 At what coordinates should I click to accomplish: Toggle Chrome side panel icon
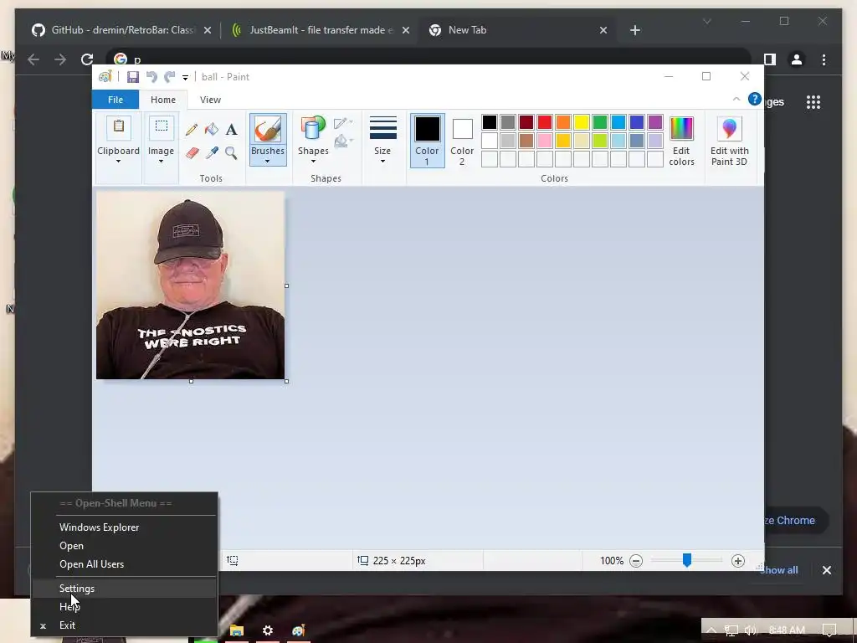[770, 59]
